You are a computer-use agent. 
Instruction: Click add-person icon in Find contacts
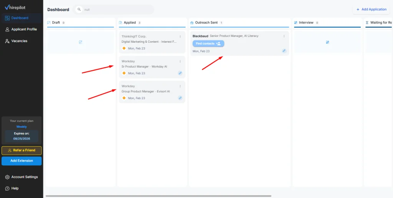[218, 44]
